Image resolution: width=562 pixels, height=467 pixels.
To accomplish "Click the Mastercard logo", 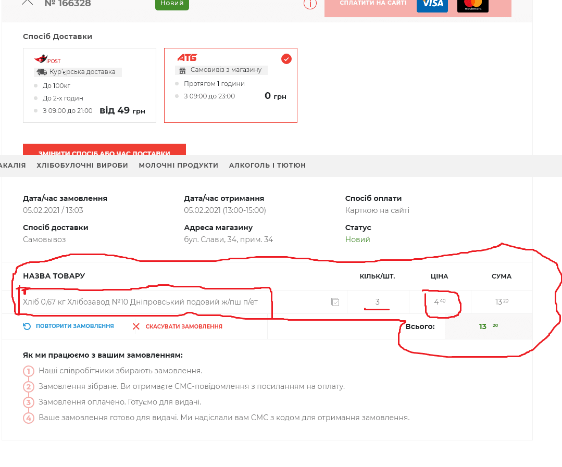I will pyautogui.click(x=472, y=4).
